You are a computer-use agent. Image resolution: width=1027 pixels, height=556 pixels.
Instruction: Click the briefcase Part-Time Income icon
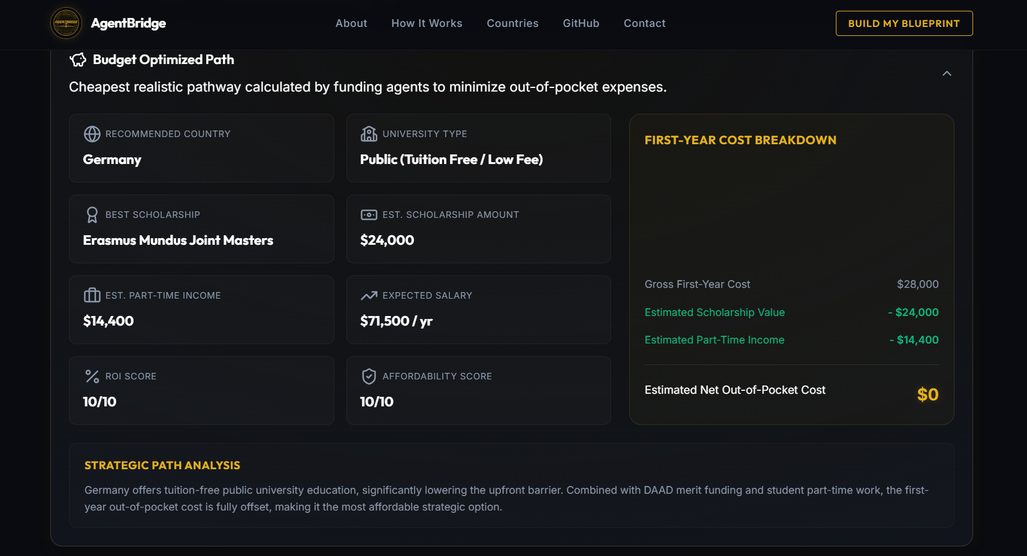pos(92,296)
